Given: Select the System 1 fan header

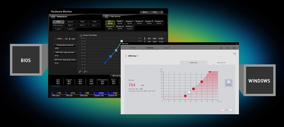Looking at the screenshot, I should pos(130,22).
